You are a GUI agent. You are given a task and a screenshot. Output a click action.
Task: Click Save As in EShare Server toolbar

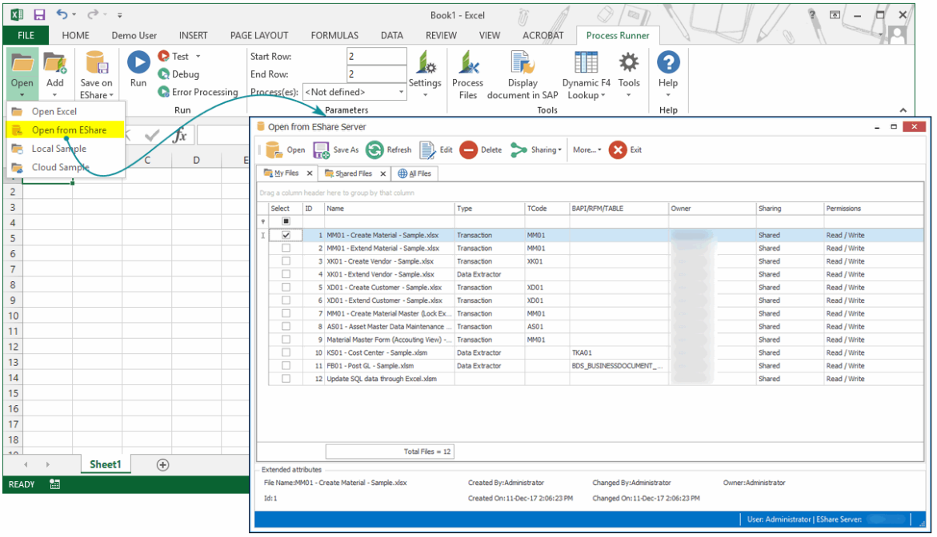336,149
